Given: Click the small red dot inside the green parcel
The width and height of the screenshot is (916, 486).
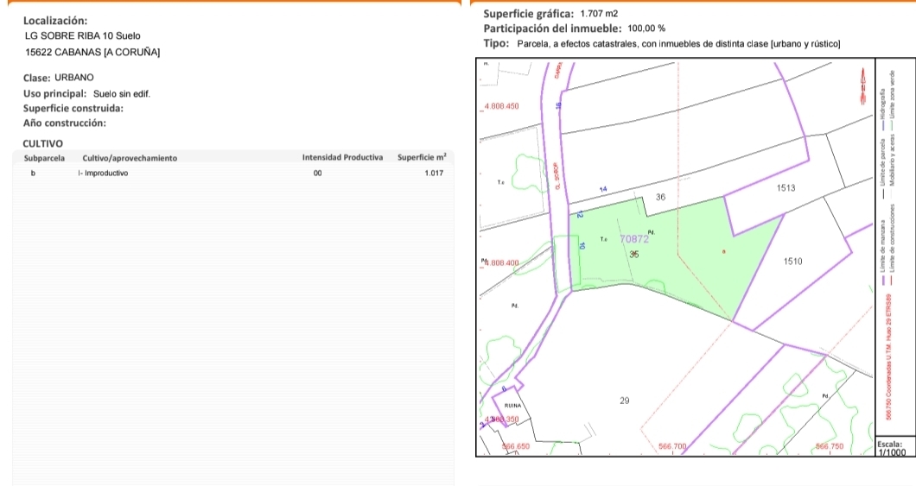Looking at the screenshot, I should pyautogui.click(x=724, y=251).
